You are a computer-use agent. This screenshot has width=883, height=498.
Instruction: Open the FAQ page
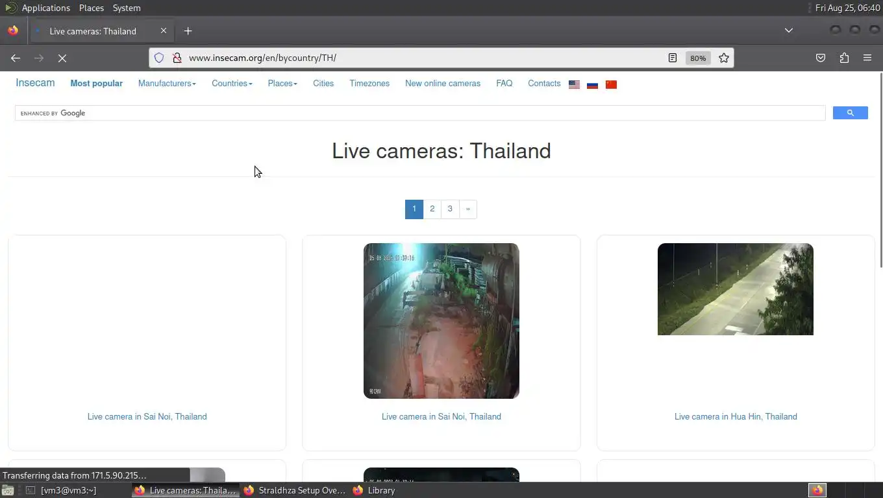[504, 83]
